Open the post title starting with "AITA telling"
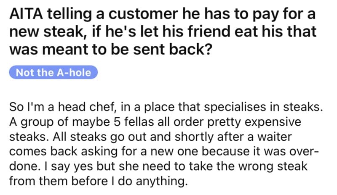 163,32
